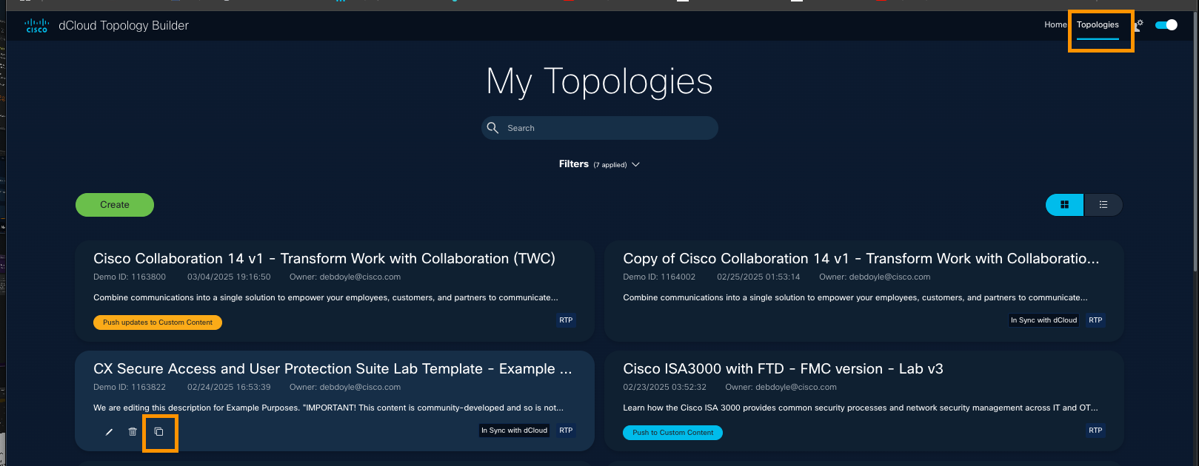Click In Sync with dCloud on the Copy card
The image size is (1199, 466).
pyautogui.click(x=1043, y=320)
